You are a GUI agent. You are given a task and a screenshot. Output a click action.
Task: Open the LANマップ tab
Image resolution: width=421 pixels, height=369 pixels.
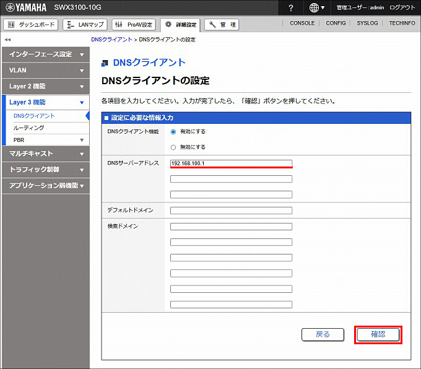pyautogui.click(x=85, y=25)
